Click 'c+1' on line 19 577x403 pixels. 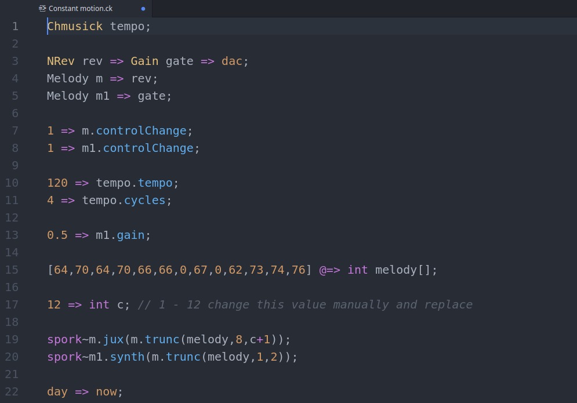[260, 340]
